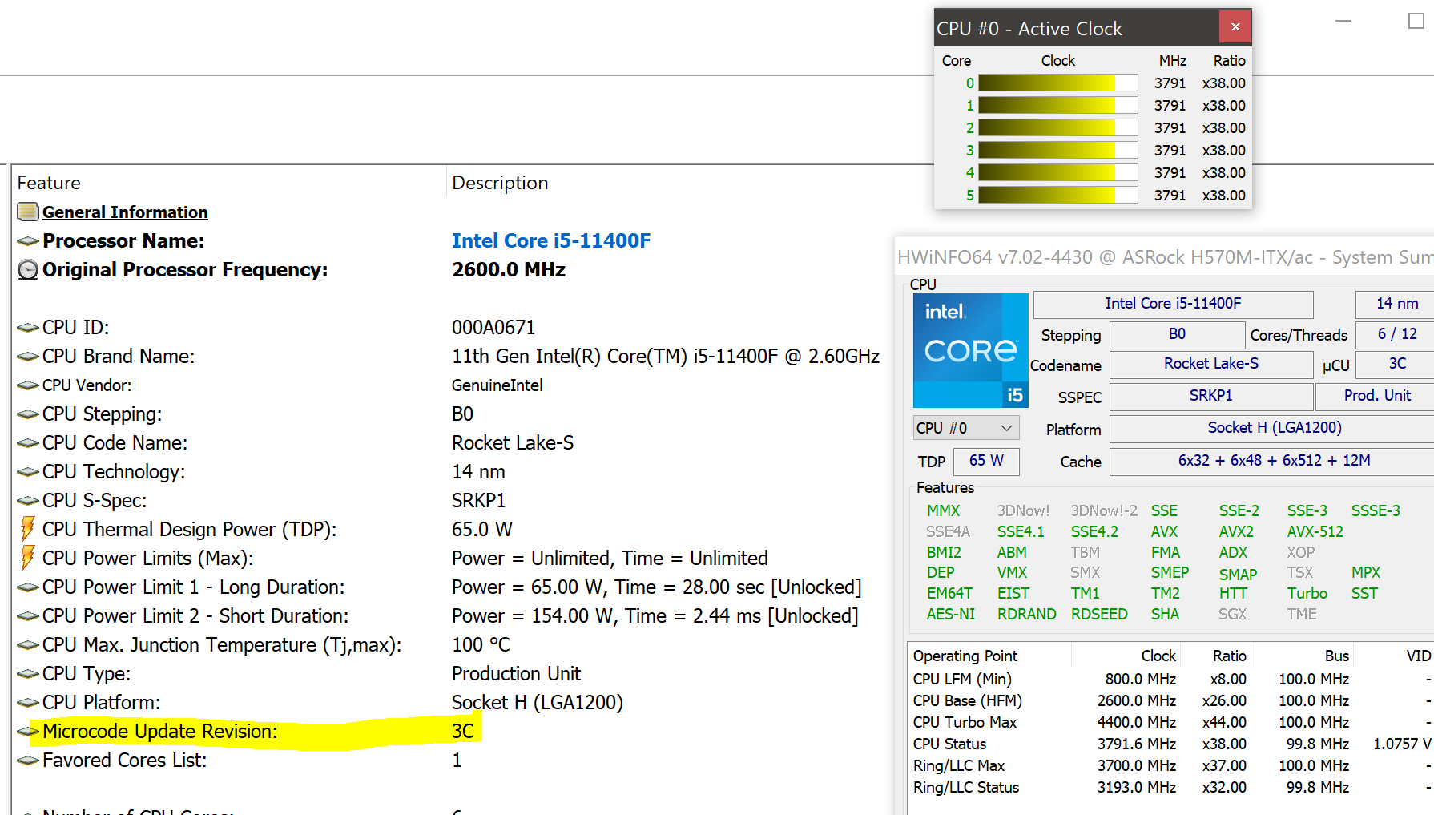Select the Microcode Update Revision value 3C

click(x=463, y=731)
